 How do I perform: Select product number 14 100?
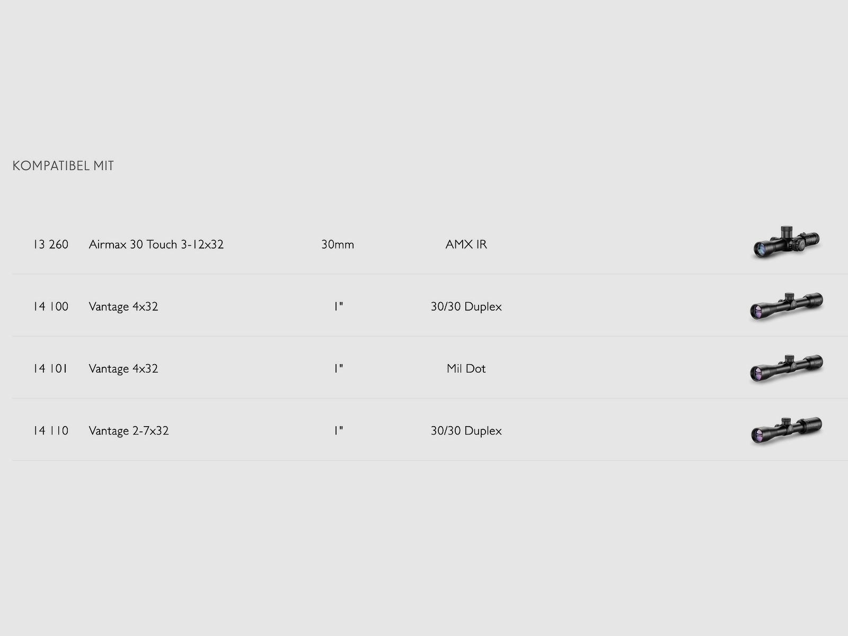pyautogui.click(x=51, y=306)
